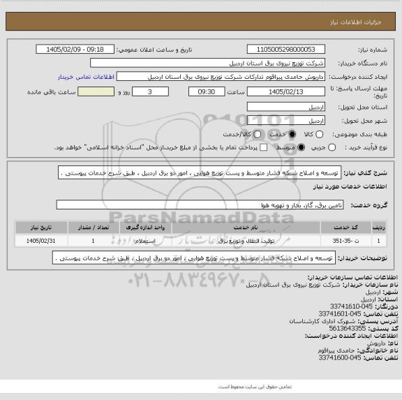Click the جزئیات اطلاعات نیاز header title
The width and height of the screenshot is (402, 400).
356,22
